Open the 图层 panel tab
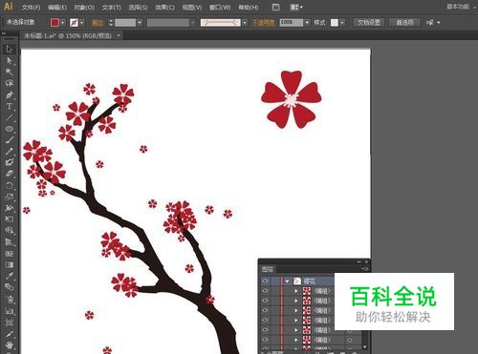The width and height of the screenshot is (478, 354). 268,269
